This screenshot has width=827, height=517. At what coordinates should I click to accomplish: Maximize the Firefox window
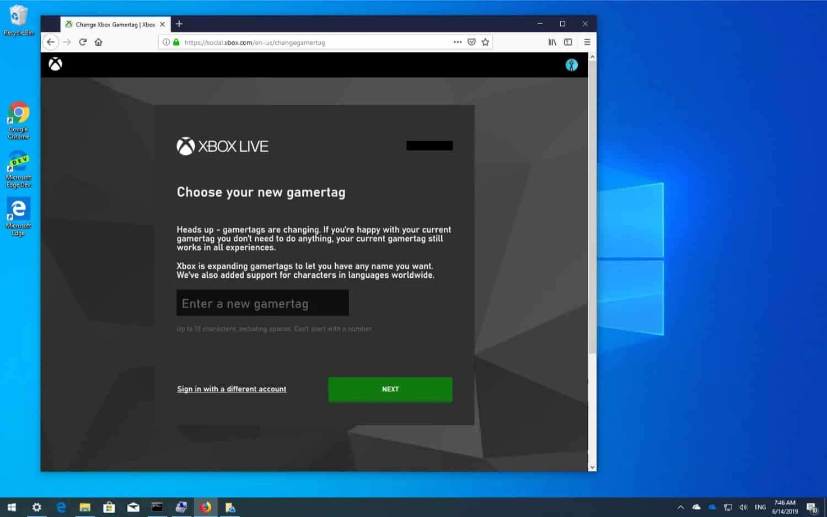pos(562,24)
